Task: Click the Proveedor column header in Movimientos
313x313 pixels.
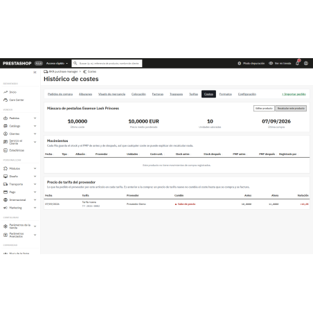Action: tap(102, 154)
